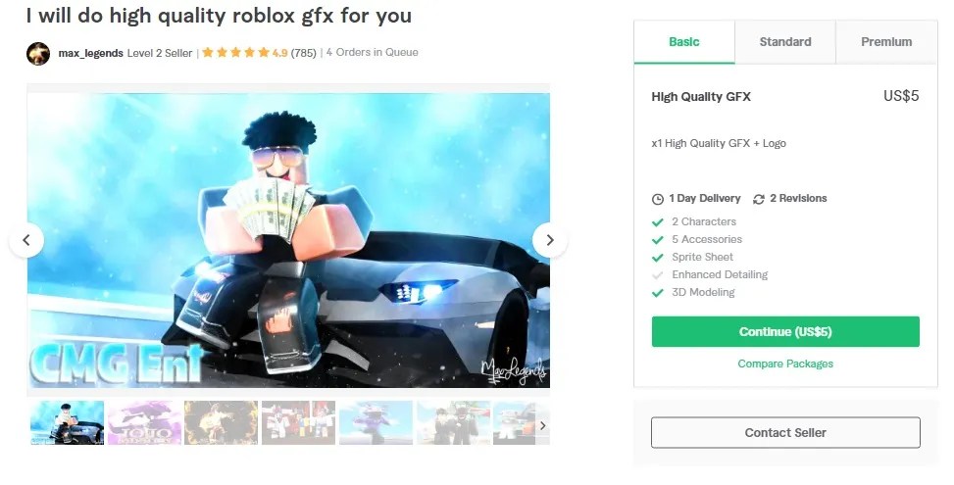Screen dimensions: 954x485
Task: Expand thumbnail strip with small right chevron
Action: pyautogui.click(x=543, y=425)
